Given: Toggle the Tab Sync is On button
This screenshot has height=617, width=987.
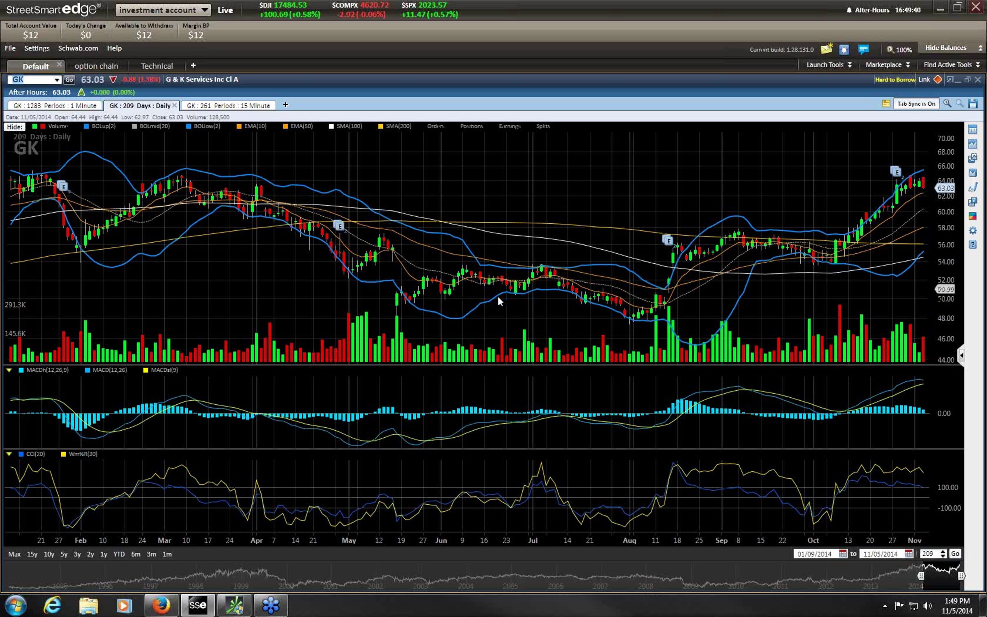Looking at the screenshot, I should [x=916, y=104].
